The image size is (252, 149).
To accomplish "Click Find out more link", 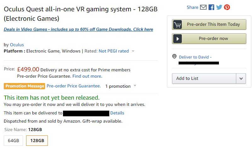I will tap(87, 76).
